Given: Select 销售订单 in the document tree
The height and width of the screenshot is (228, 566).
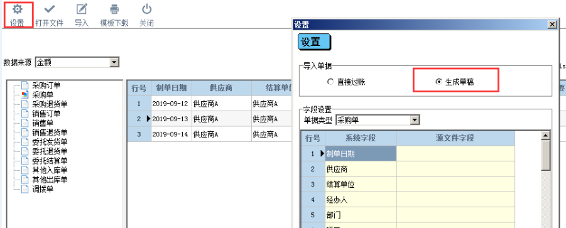Looking at the screenshot, I should 46,114.
